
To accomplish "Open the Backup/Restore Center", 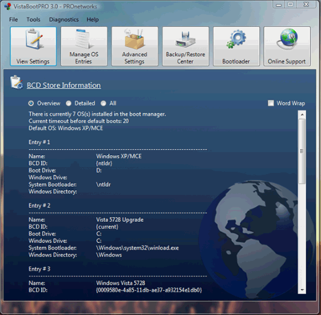I will (x=185, y=46).
